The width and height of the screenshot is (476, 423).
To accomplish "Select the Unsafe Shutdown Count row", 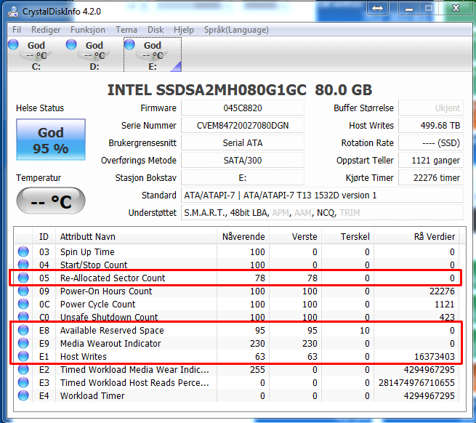I will pyautogui.click(x=237, y=317).
